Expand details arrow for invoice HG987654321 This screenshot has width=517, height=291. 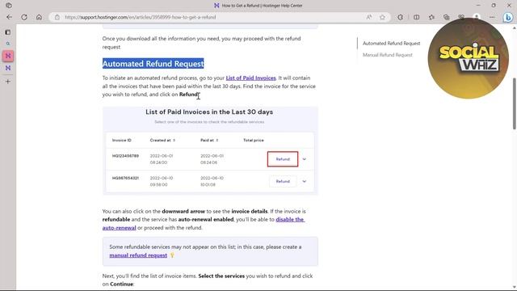305,181
